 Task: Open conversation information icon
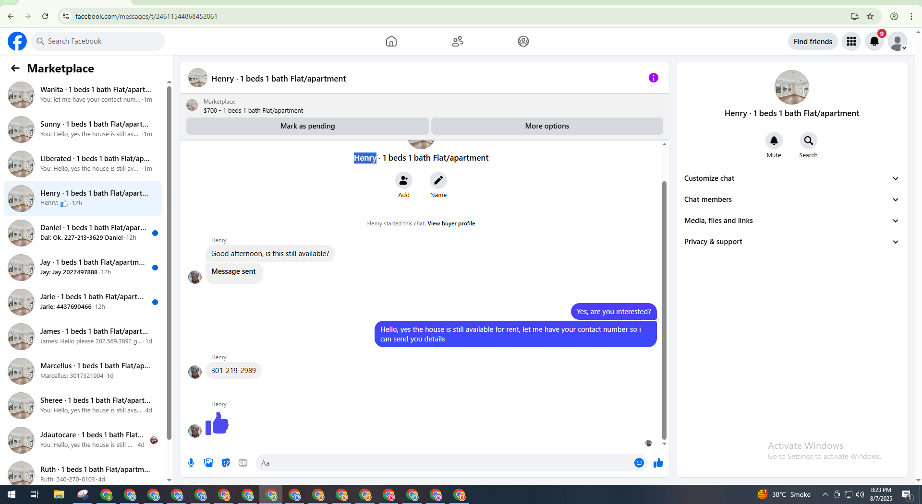click(654, 78)
